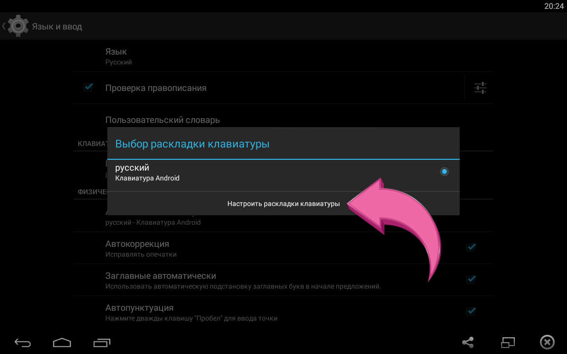Open recent apps with the Recents icon

pos(102,342)
